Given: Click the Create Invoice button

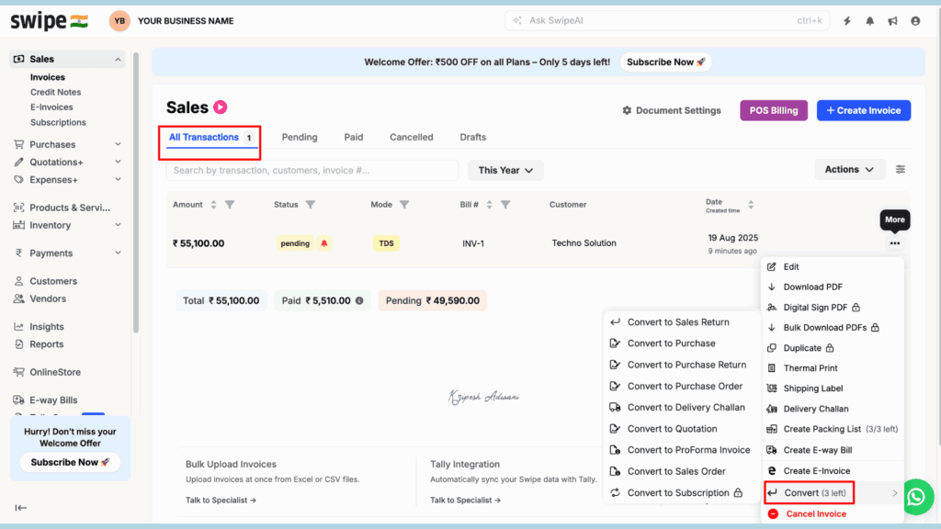Looking at the screenshot, I should 863,110.
